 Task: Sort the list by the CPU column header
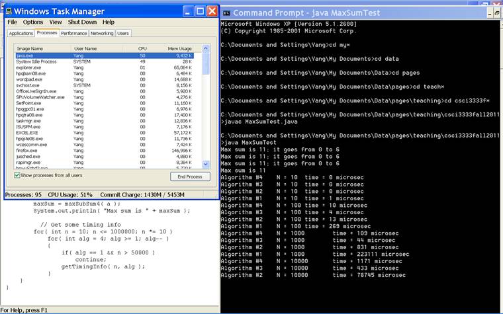click(x=142, y=48)
